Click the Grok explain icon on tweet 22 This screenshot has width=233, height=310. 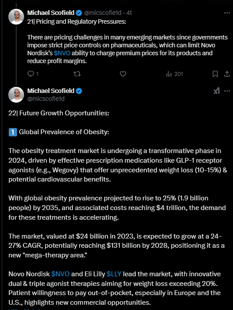[x=217, y=91]
